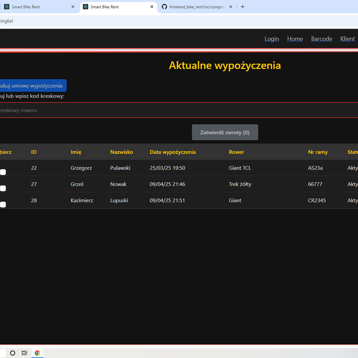Open a new browser tab with plus button
Screen dimensions: 358x358
tap(243, 7)
